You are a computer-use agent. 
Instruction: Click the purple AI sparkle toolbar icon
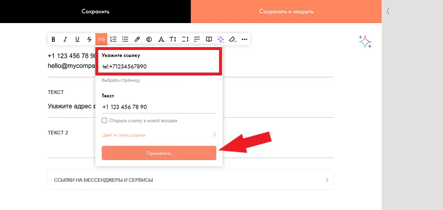click(221, 39)
